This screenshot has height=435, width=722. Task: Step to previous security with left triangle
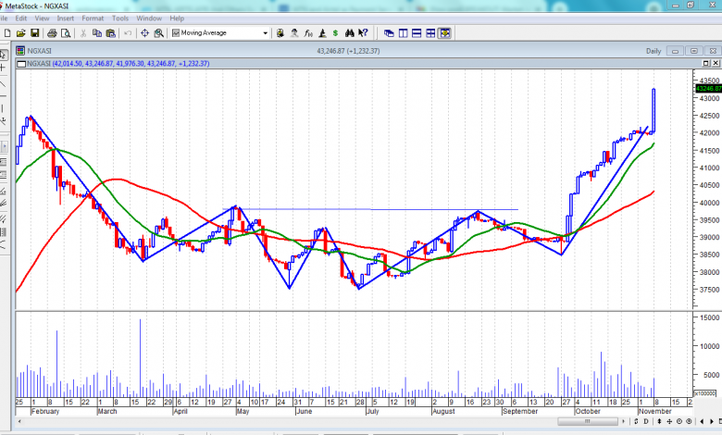[x=702, y=421]
